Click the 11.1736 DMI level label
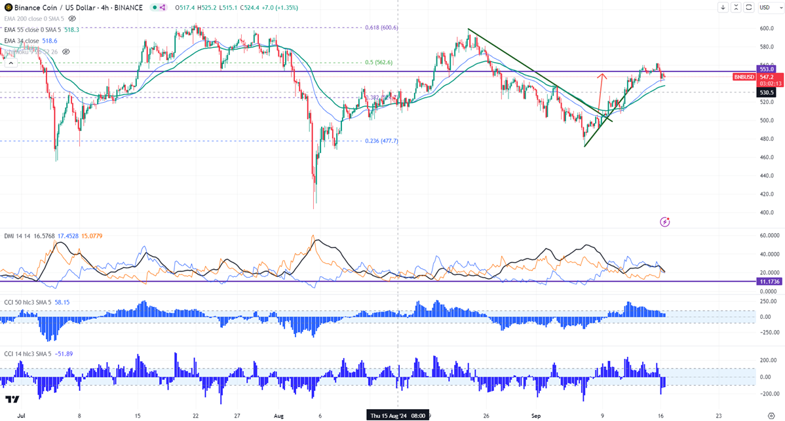 click(x=770, y=282)
